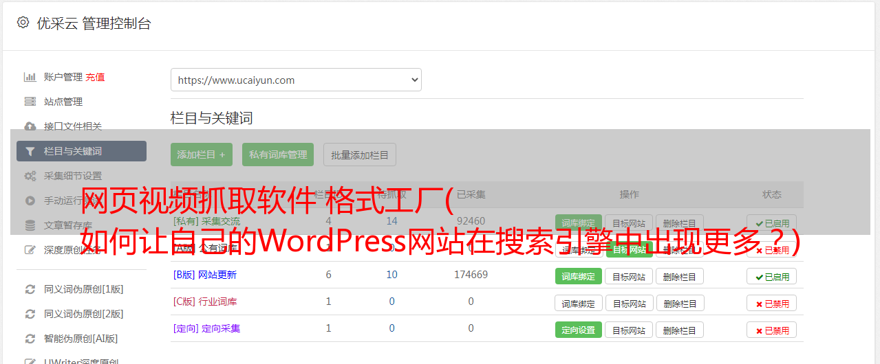This screenshot has height=364, width=880.
Task: Open the site URL dropdown www.ucaiyun.com
Action: (296, 80)
